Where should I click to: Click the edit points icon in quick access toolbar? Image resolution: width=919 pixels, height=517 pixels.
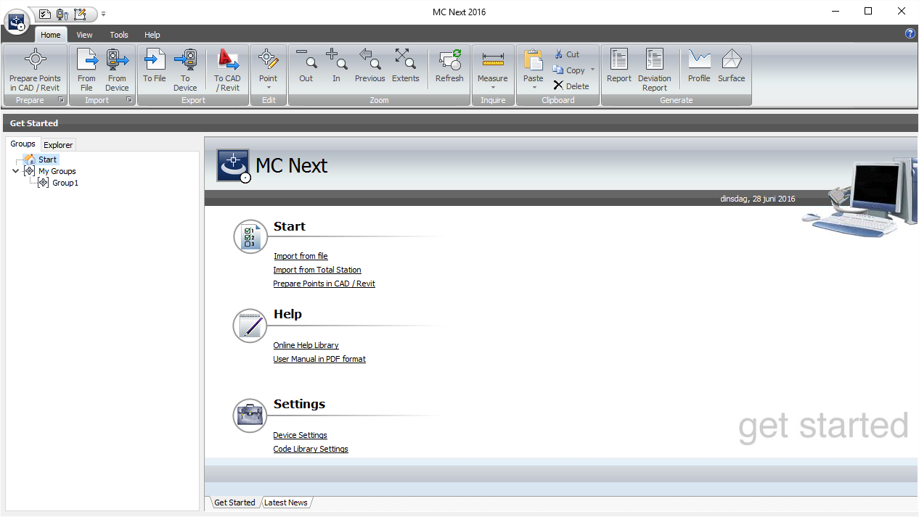81,13
